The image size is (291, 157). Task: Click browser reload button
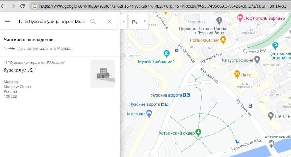tap(22, 6)
